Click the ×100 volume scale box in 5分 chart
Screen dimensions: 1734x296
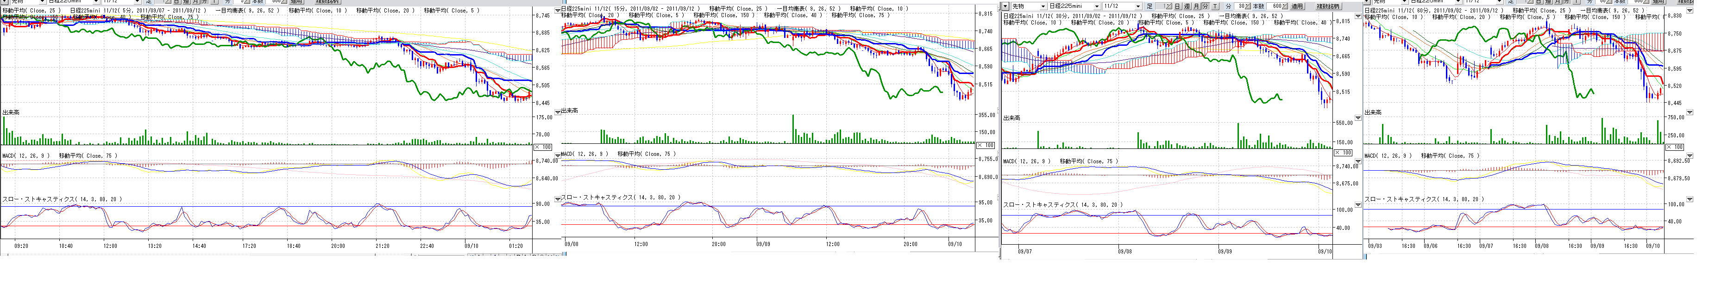[542, 147]
